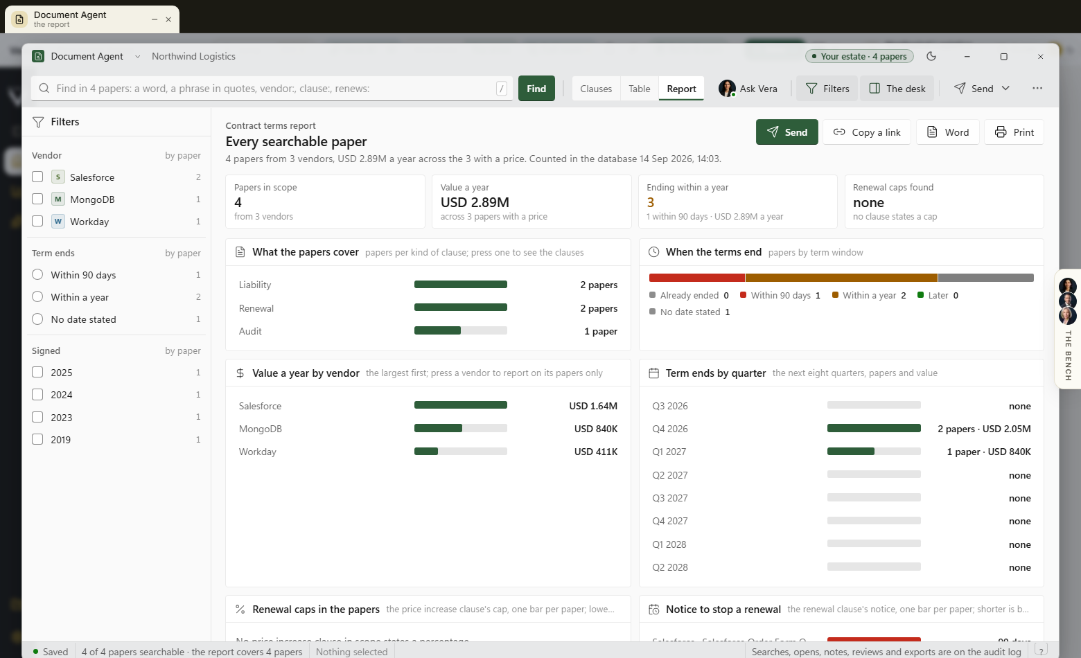The image size is (1081, 658).
Task: Click the 'Ending within a year' summary card
Action: coord(738,202)
